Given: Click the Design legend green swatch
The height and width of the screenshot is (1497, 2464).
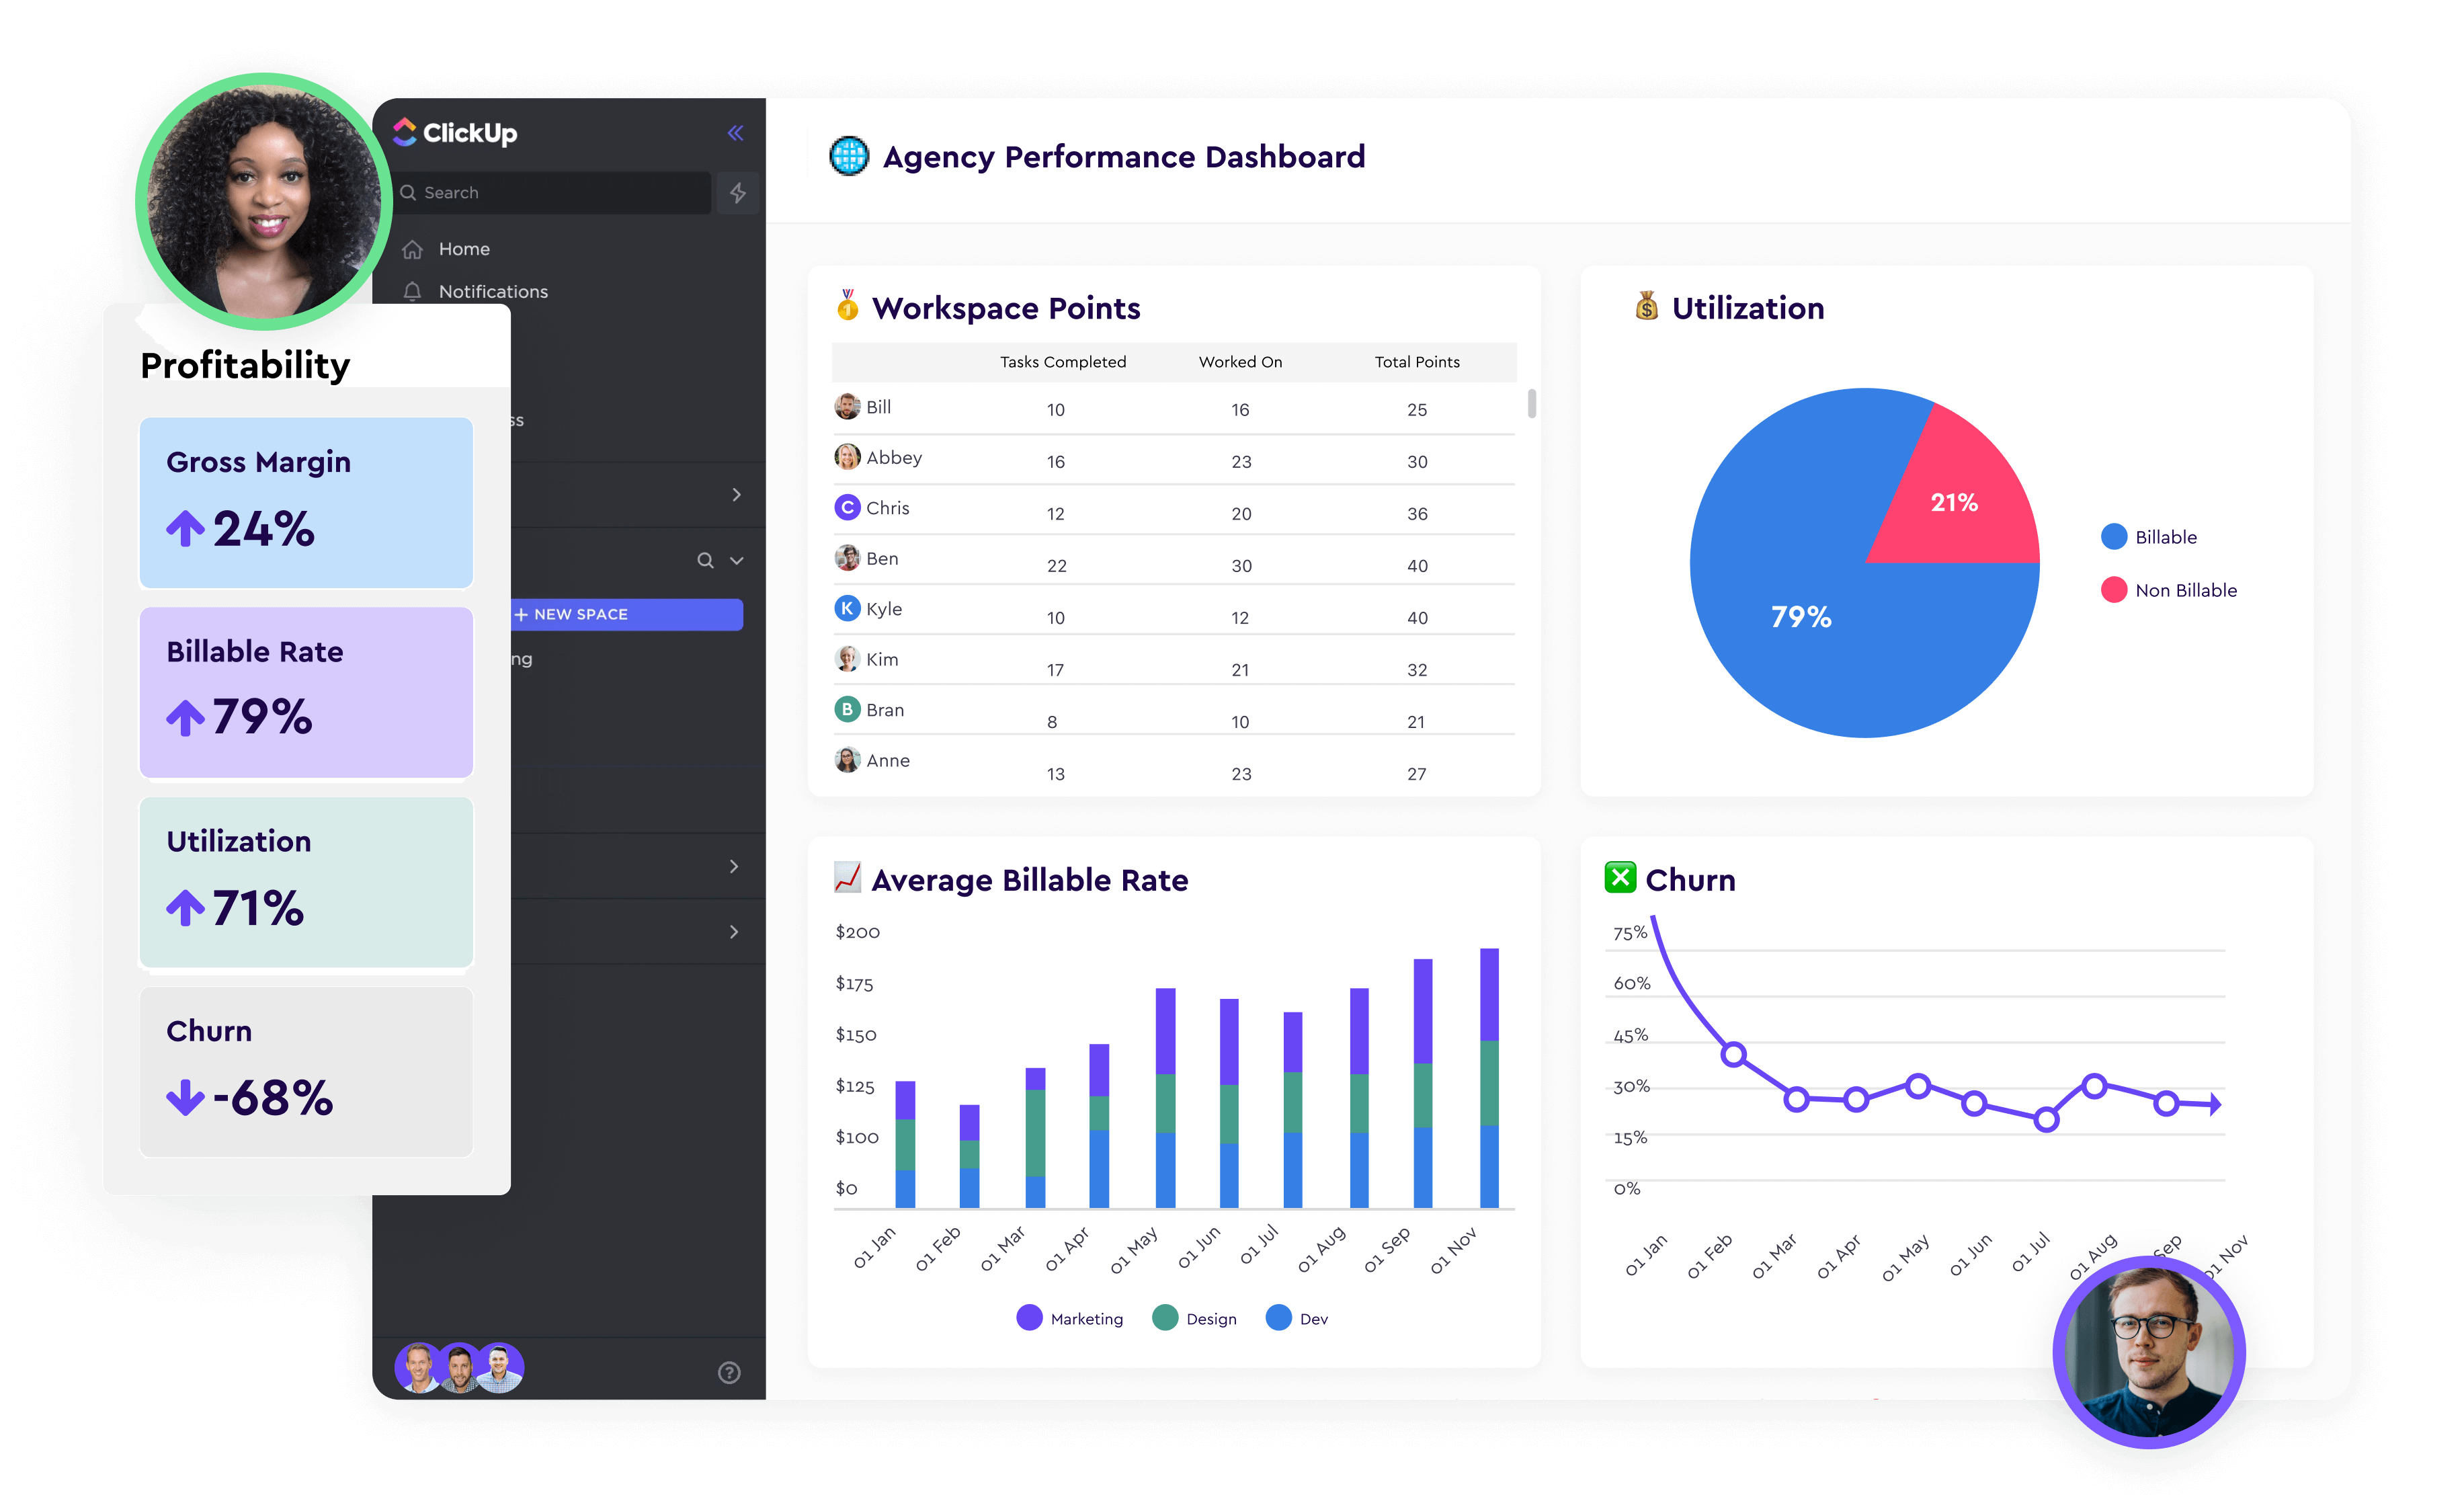Looking at the screenshot, I should [x=1165, y=1318].
